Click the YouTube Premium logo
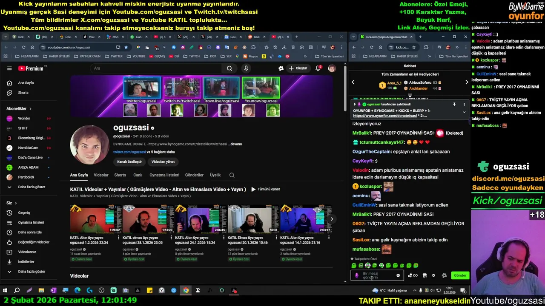 [x=31, y=68]
